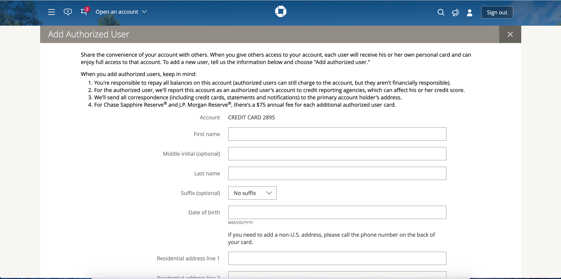The image size is (561, 279).
Task: Close the Add Authorized User dialog
Action: point(510,34)
